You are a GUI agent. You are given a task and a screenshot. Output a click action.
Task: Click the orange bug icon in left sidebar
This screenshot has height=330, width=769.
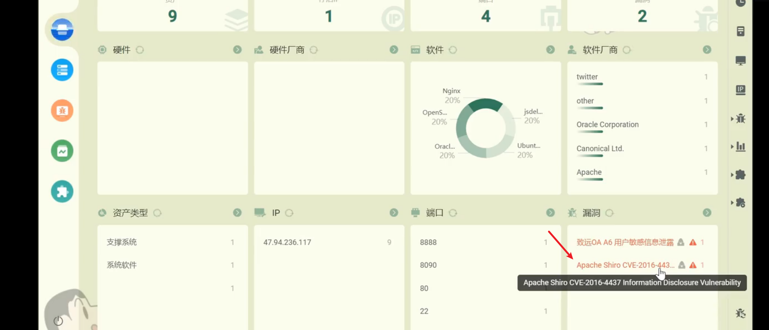(x=62, y=110)
